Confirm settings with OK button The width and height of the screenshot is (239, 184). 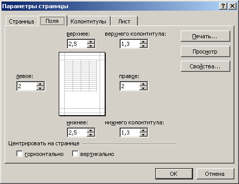[174, 174]
